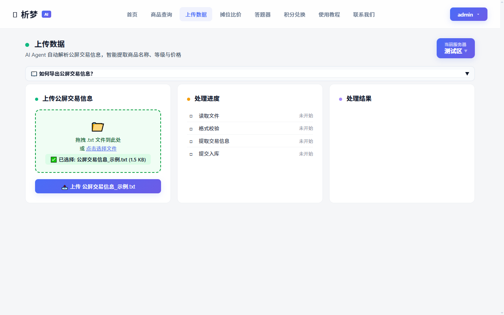Click selected file label 公屏交易信息_示例.txt
Screen dimensions: 504x315
click(x=98, y=159)
